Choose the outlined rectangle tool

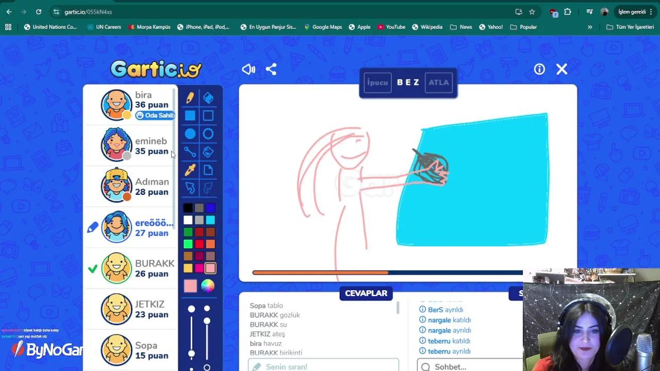point(208,115)
